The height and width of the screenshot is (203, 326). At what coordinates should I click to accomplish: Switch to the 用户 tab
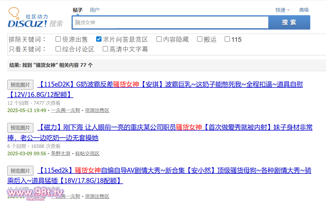point(95,10)
